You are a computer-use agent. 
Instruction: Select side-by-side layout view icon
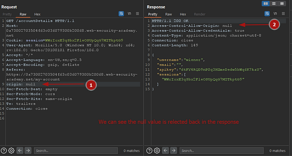coord(266,3)
